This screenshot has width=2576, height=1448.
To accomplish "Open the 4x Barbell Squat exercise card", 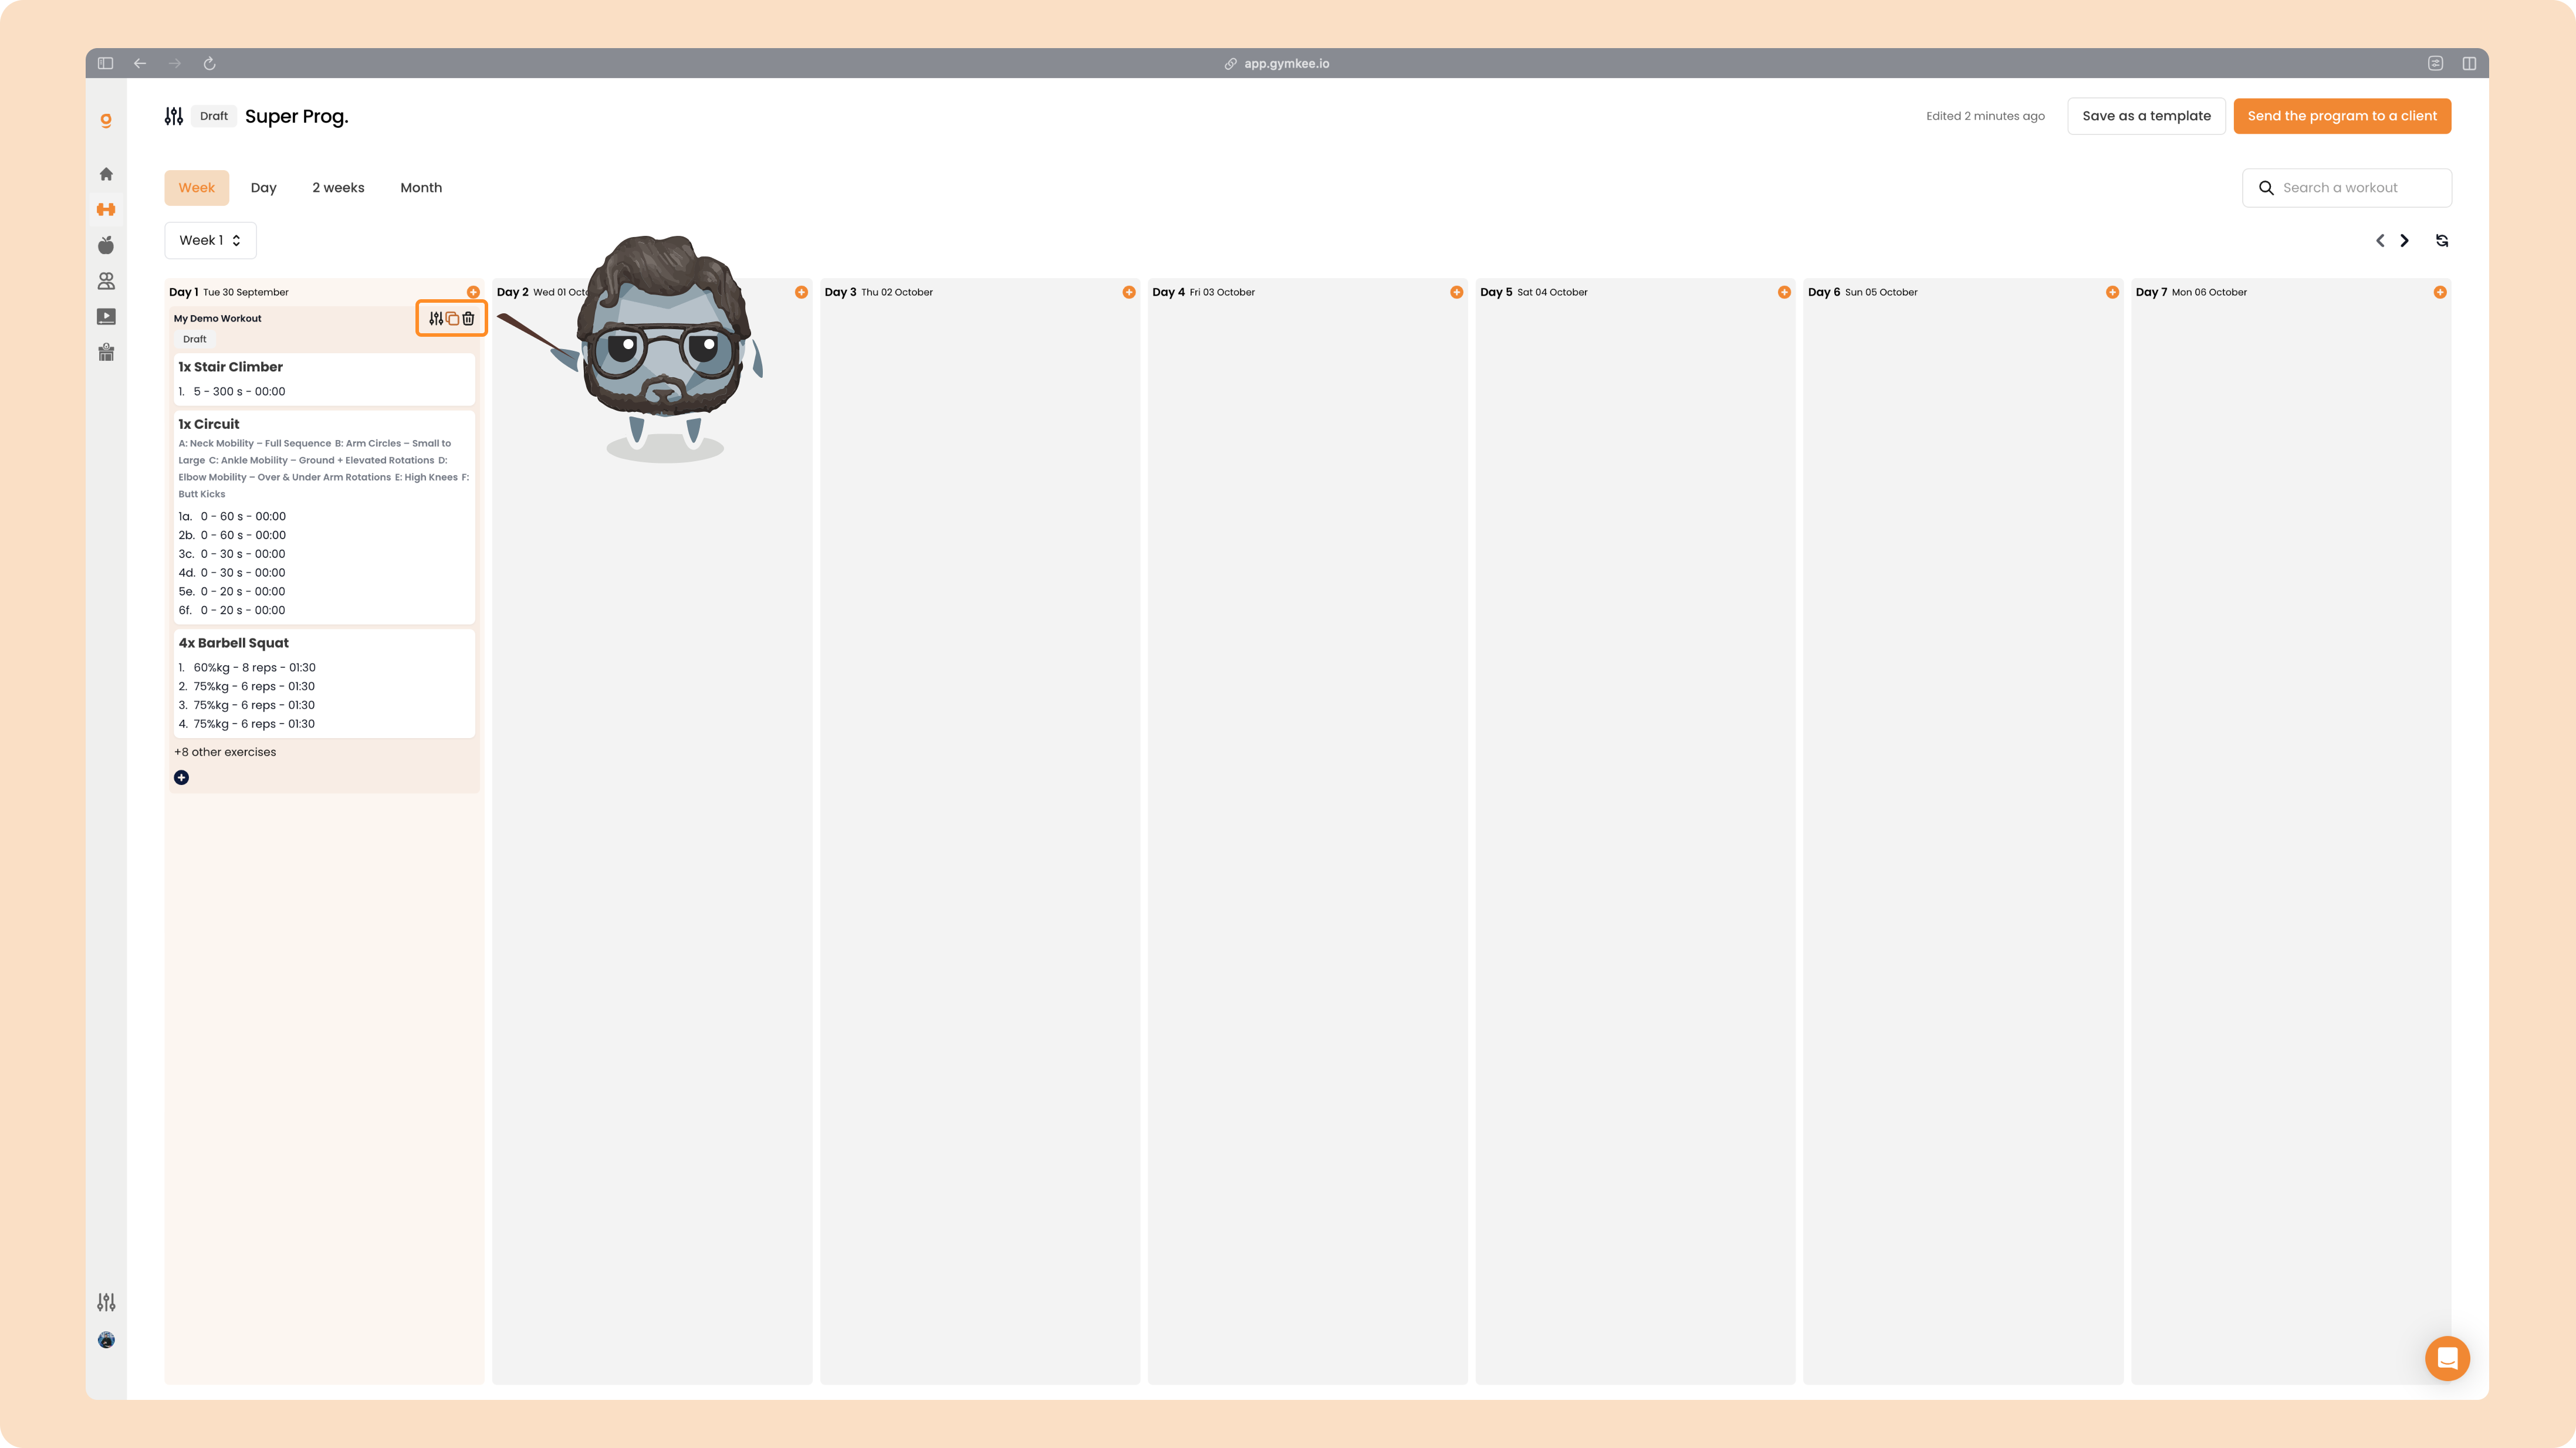I will 324,684.
